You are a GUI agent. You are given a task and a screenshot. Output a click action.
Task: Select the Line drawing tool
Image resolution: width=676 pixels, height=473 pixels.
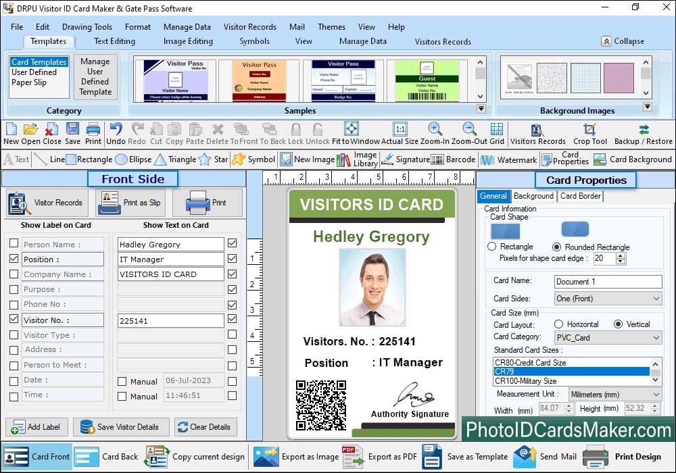pos(49,159)
